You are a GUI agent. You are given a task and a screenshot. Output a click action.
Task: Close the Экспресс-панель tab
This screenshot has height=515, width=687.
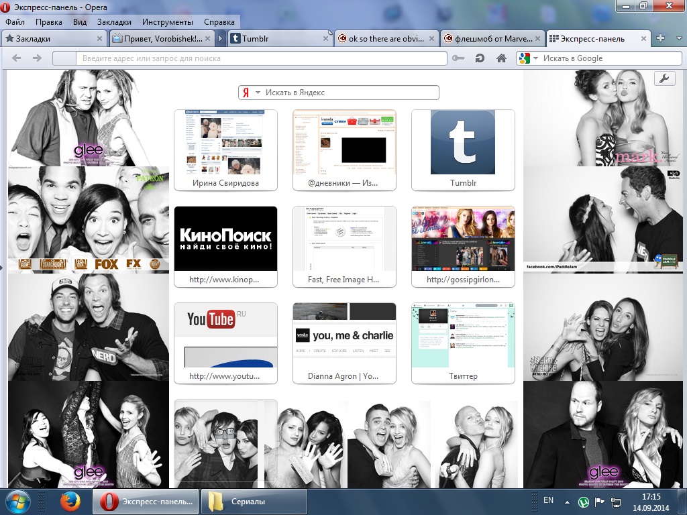(x=643, y=38)
